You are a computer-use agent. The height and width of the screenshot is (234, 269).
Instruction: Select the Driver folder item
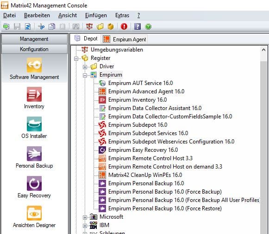(106, 66)
